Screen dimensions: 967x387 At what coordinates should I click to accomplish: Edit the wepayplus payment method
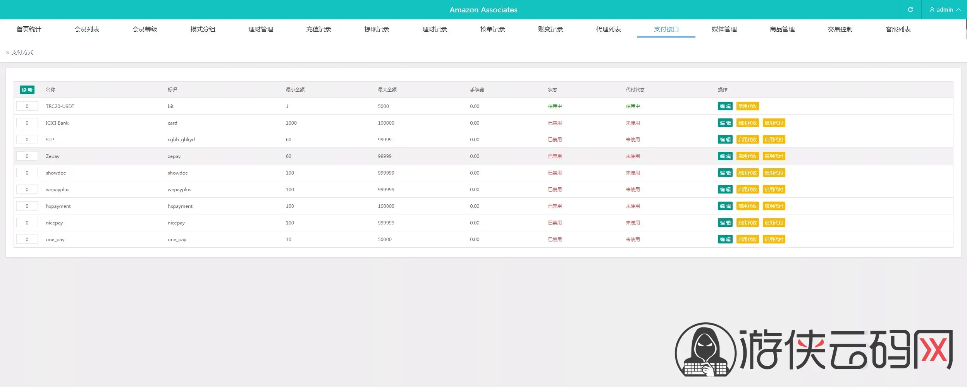point(725,189)
